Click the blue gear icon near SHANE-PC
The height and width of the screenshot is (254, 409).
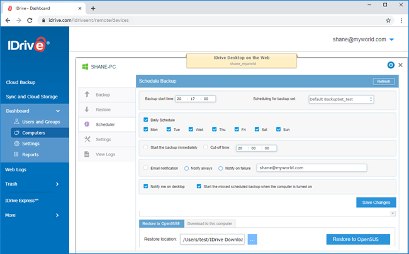391,65
